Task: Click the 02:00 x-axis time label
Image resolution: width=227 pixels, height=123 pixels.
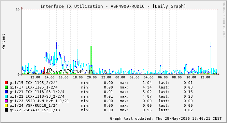Action: tap(135, 77)
